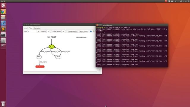Click the MOVE_TO_FOO transition label

click(x=66, y=52)
